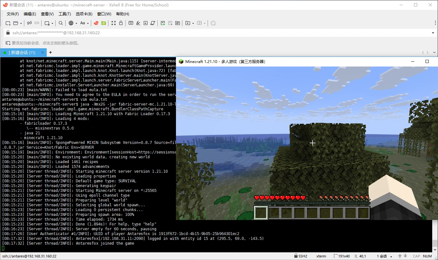The image size is (438, 260).
Task: Toggle NUM indicator in the status bar
Action: click(427, 256)
